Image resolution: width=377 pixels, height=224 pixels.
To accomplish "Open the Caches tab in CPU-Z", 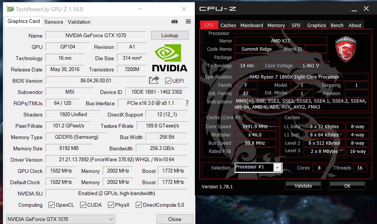I will pos(228,25).
